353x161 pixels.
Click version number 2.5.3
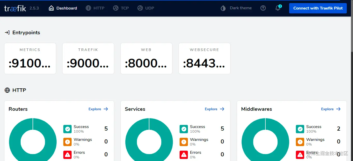point(34,8)
